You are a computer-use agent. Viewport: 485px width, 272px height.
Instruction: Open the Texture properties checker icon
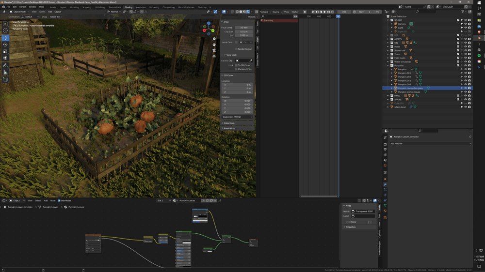(385, 217)
